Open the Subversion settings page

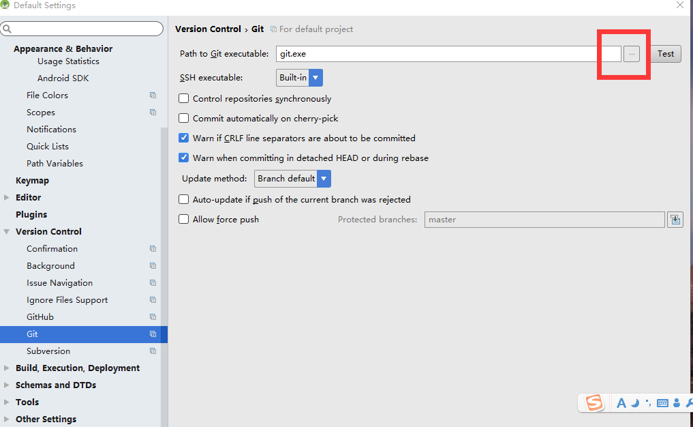(48, 351)
